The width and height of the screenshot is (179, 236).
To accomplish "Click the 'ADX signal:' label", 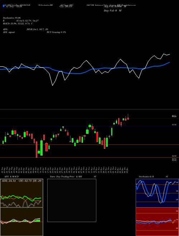I will pyautogui.click(x=9, y=32).
